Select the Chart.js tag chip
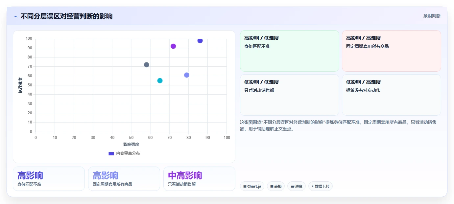This screenshot has width=454, height=204. click(252, 186)
